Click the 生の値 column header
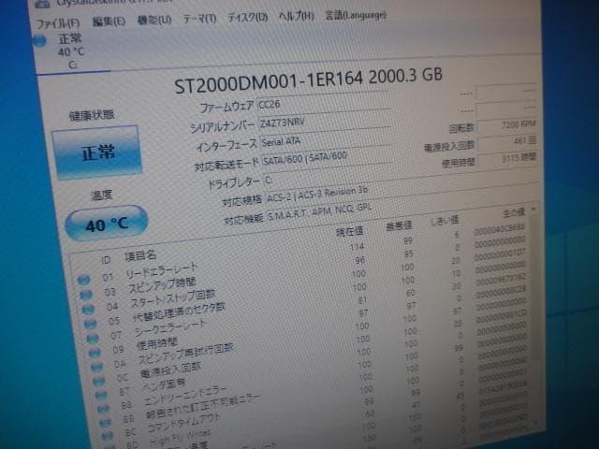 pyautogui.click(x=514, y=212)
